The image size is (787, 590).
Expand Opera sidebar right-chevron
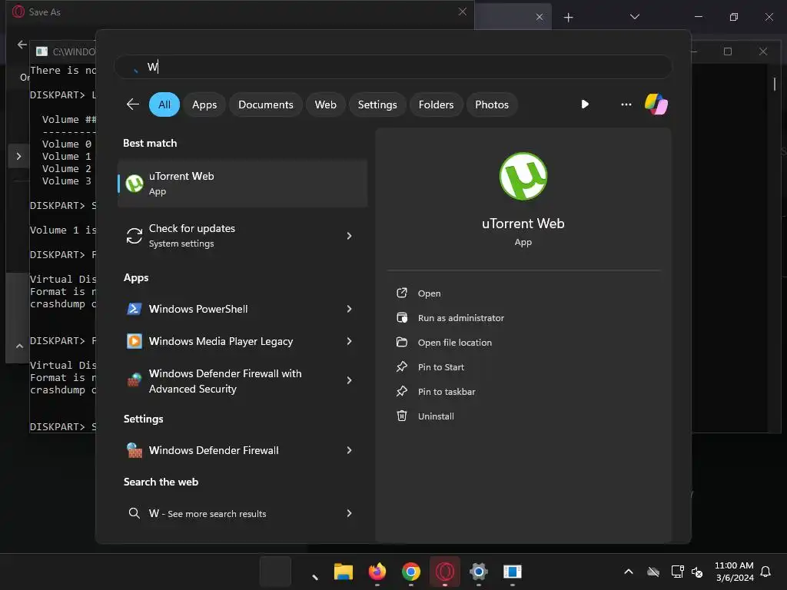(18, 157)
